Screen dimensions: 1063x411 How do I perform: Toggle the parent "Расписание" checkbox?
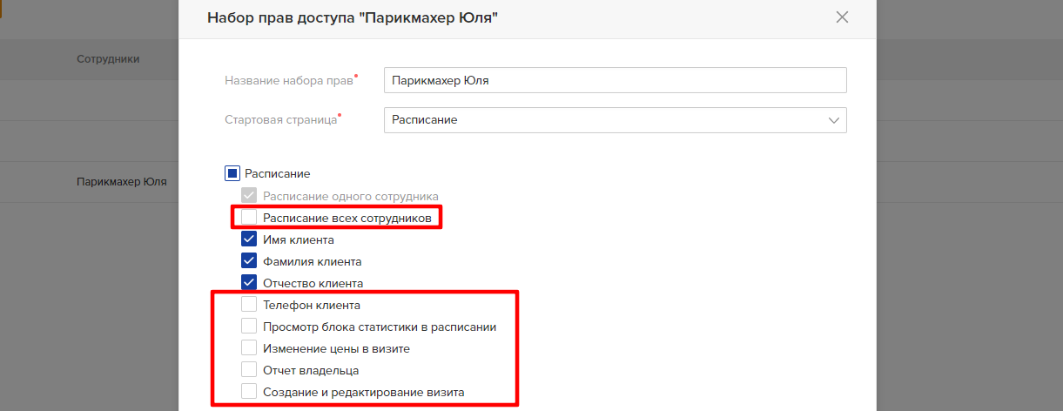click(x=232, y=174)
